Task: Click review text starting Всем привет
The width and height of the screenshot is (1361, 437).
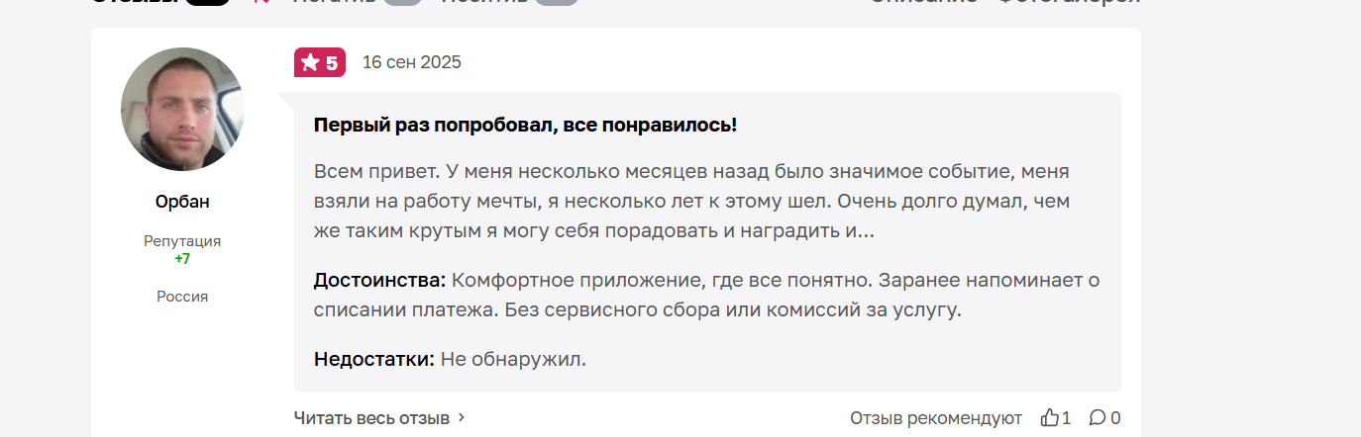Action: (x=691, y=202)
